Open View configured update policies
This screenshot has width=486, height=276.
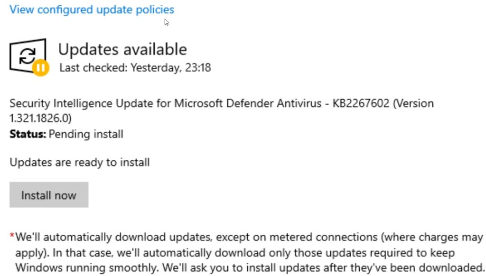click(92, 9)
